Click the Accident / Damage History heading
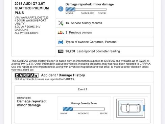Screen dimensions: 165x124 [x=63, y=75]
